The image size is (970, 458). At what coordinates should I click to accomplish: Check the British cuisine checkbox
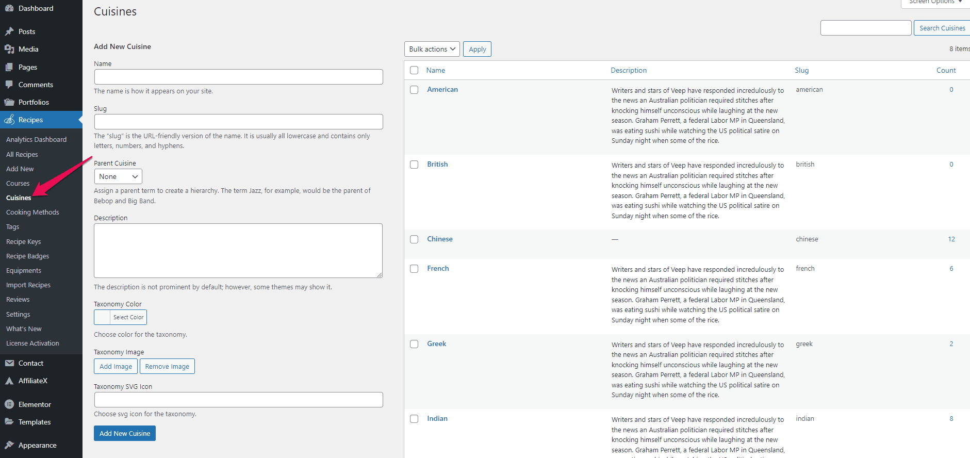pos(414,165)
